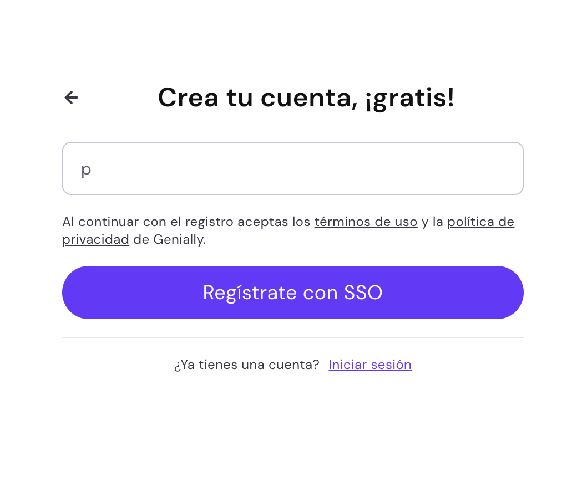The image size is (567, 482).
Task: Click the typed letter "p" in the field
Action: (x=86, y=170)
